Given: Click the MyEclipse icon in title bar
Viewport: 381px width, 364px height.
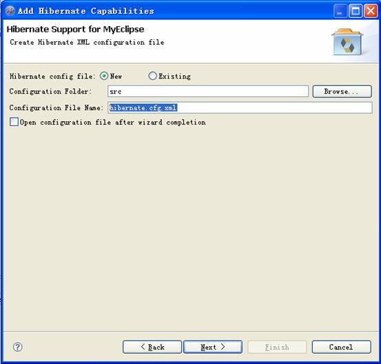Looking at the screenshot, I should [10, 11].
